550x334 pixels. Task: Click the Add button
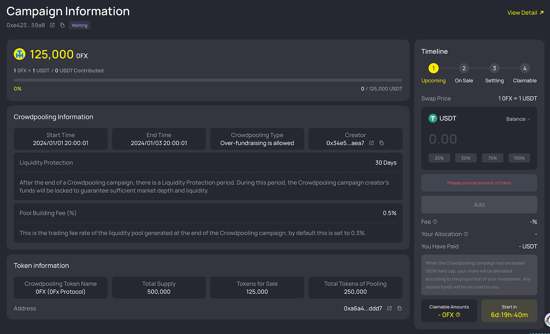[x=479, y=204]
